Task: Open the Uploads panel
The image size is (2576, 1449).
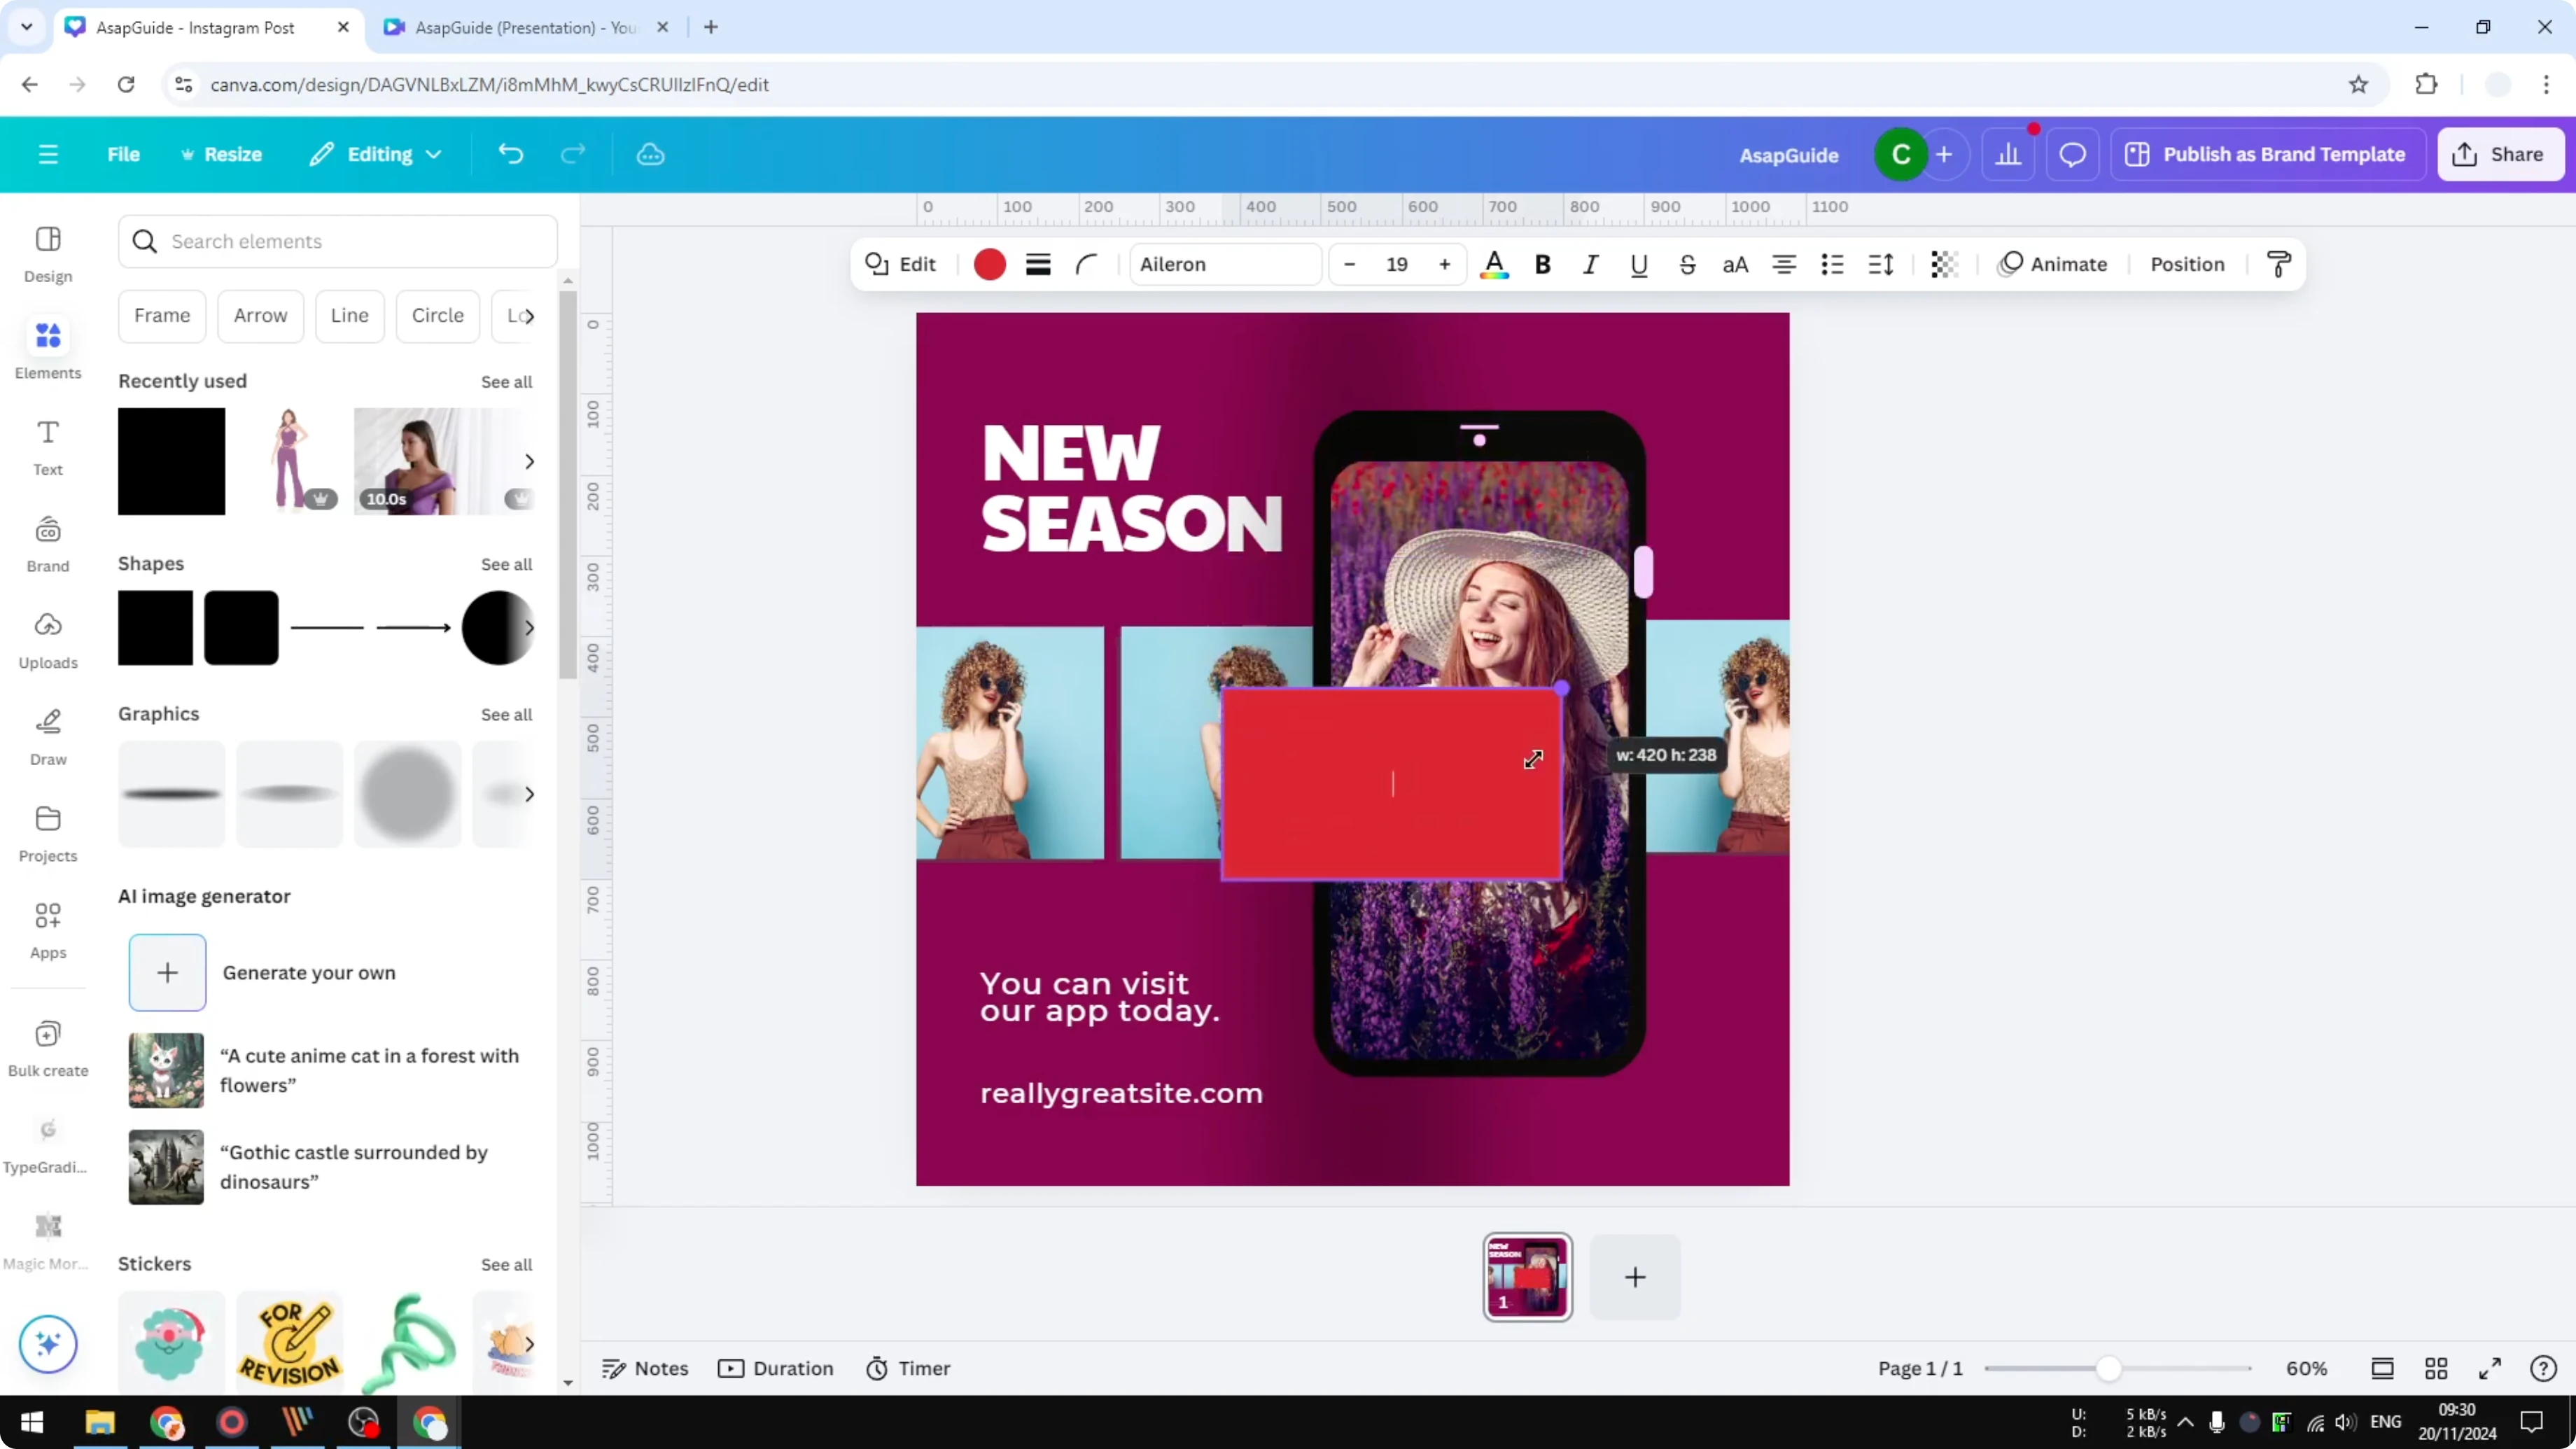Action: point(47,640)
